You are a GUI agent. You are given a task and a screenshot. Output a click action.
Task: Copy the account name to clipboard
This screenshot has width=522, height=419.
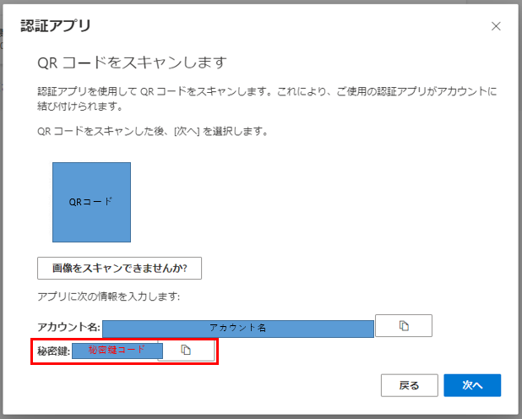(404, 326)
